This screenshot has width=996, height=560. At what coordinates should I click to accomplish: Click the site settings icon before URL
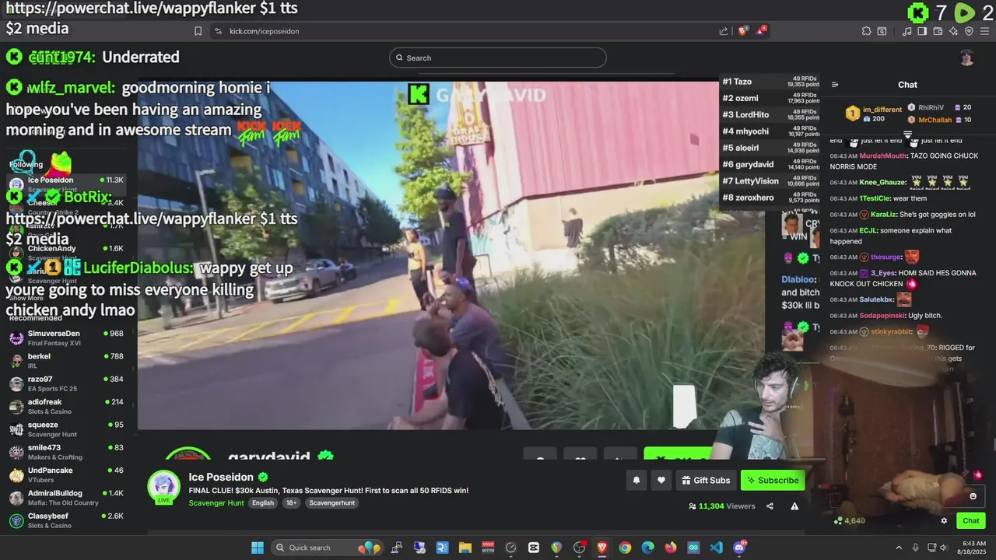coord(218,31)
